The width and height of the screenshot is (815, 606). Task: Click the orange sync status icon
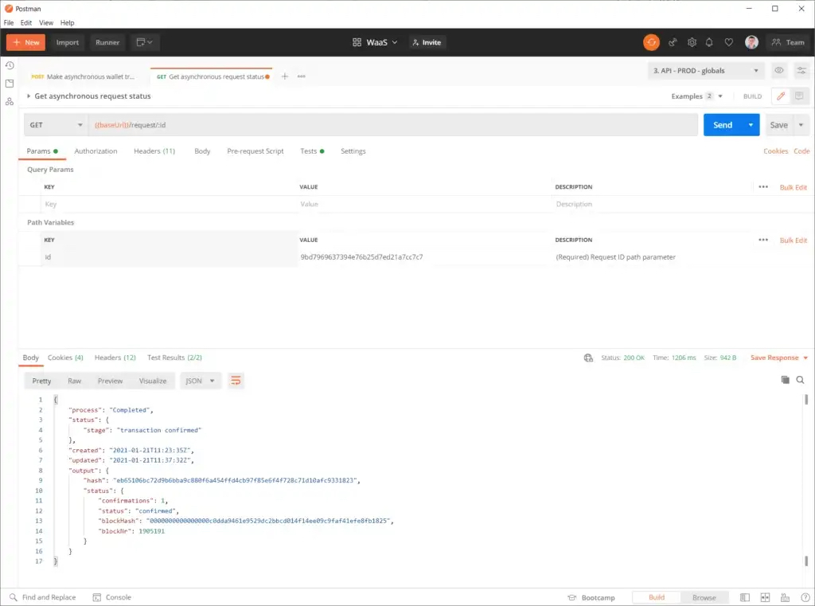(x=651, y=42)
